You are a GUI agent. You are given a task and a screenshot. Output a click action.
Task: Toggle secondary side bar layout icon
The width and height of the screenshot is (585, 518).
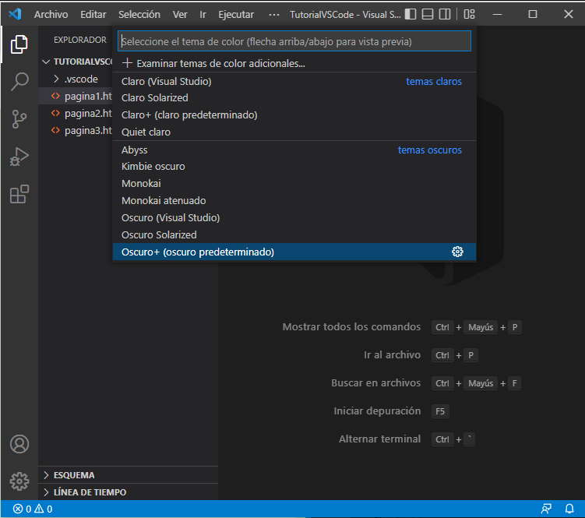point(445,14)
